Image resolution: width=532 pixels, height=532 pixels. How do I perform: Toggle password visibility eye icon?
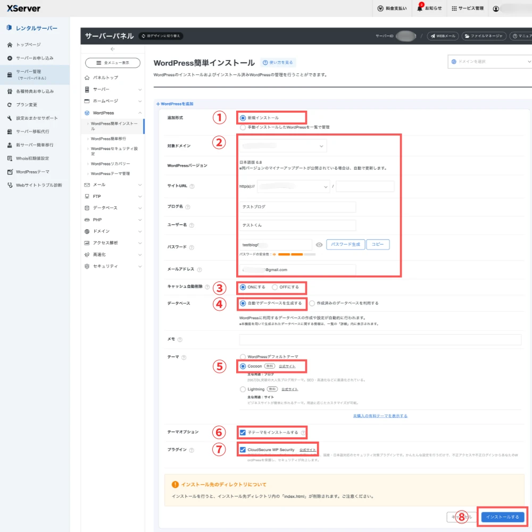(319, 245)
